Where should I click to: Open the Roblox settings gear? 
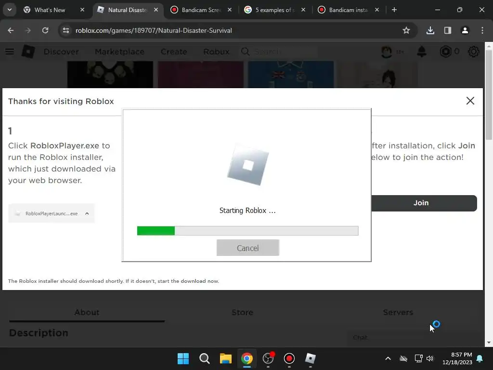pyautogui.click(x=474, y=52)
